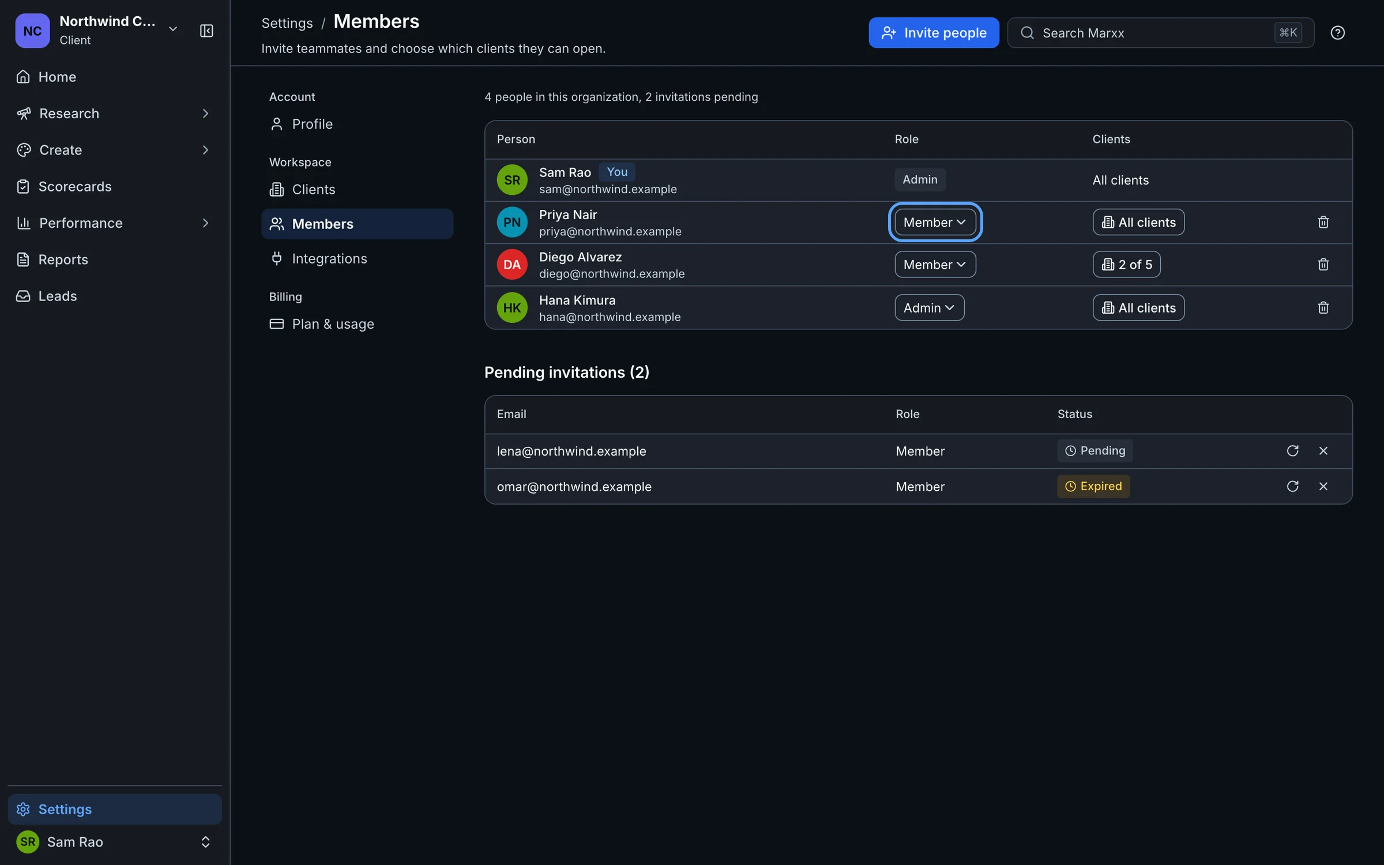1384x865 pixels.
Task: Open Home in the sidebar
Action: click(x=115, y=77)
